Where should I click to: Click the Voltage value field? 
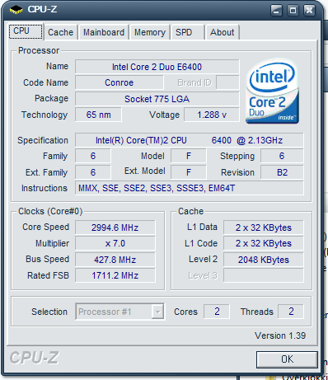coord(212,115)
